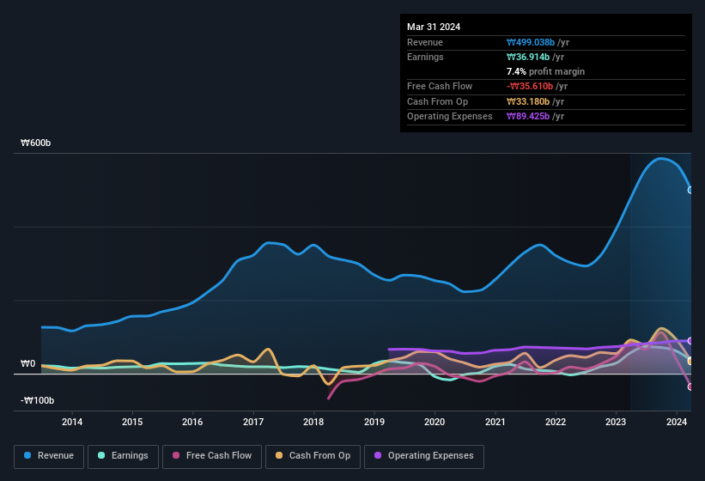Image resolution: width=705 pixels, height=481 pixels.
Task: Click the Free Cash Flow pink end-point marker
Action: pos(690,387)
